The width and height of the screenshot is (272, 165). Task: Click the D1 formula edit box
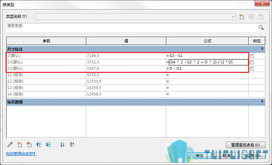[x=209, y=62]
